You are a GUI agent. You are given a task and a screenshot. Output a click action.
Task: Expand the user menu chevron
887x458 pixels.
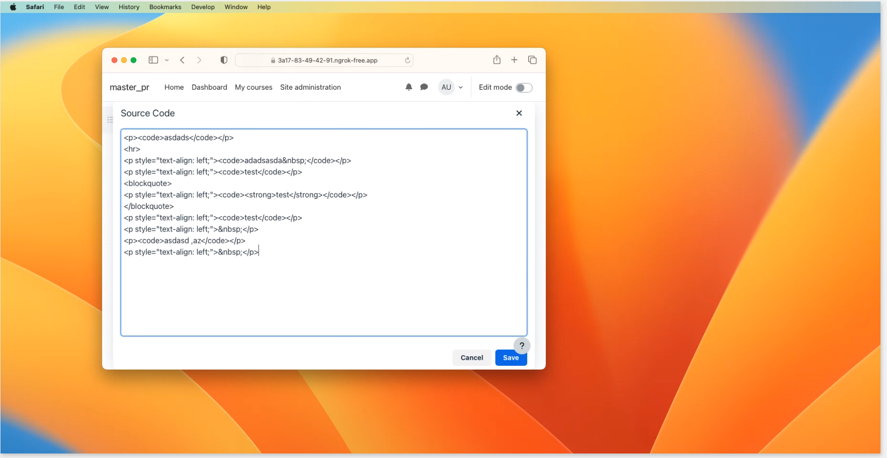click(461, 87)
